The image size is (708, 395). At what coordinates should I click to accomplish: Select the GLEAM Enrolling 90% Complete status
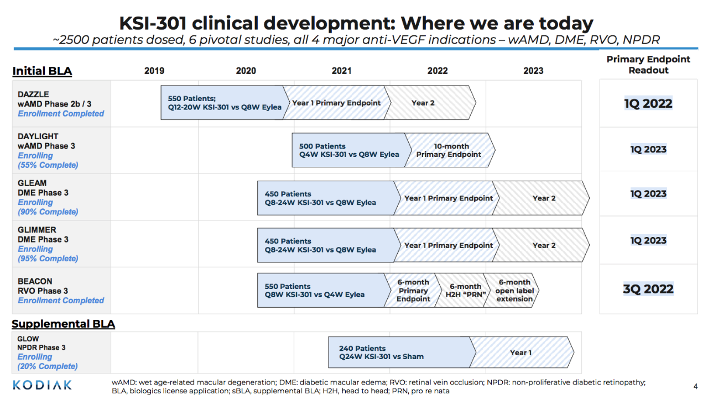coord(48,207)
